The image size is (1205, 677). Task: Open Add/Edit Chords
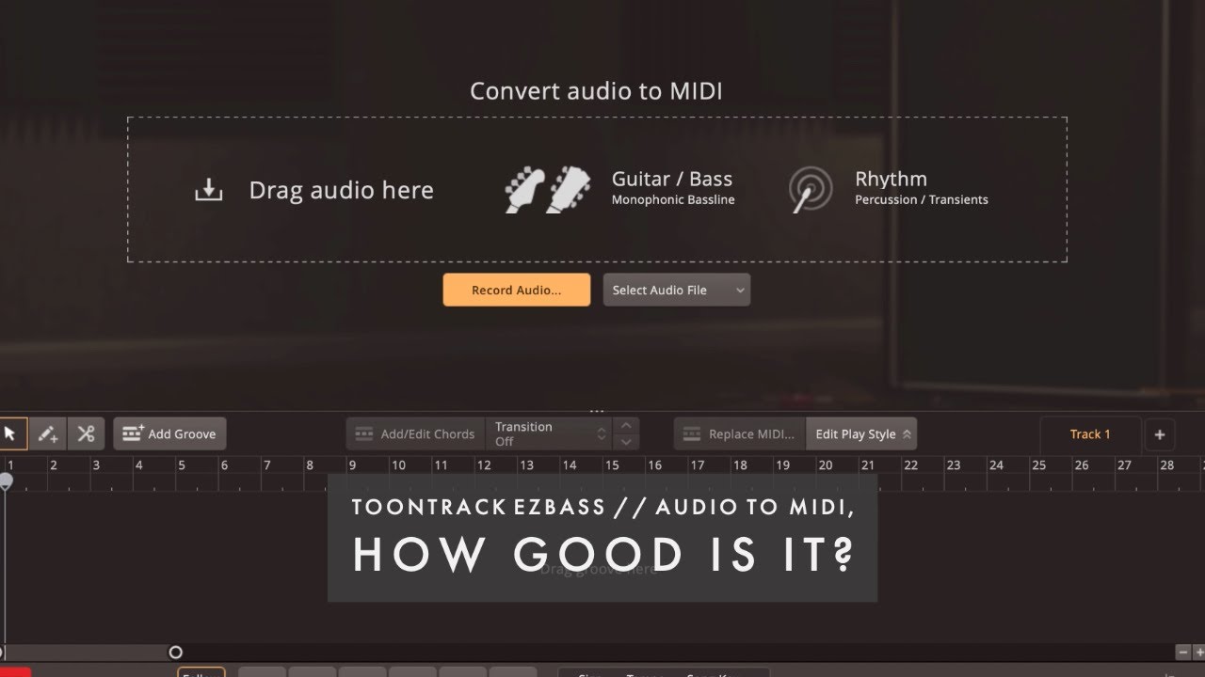tap(415, 433)
